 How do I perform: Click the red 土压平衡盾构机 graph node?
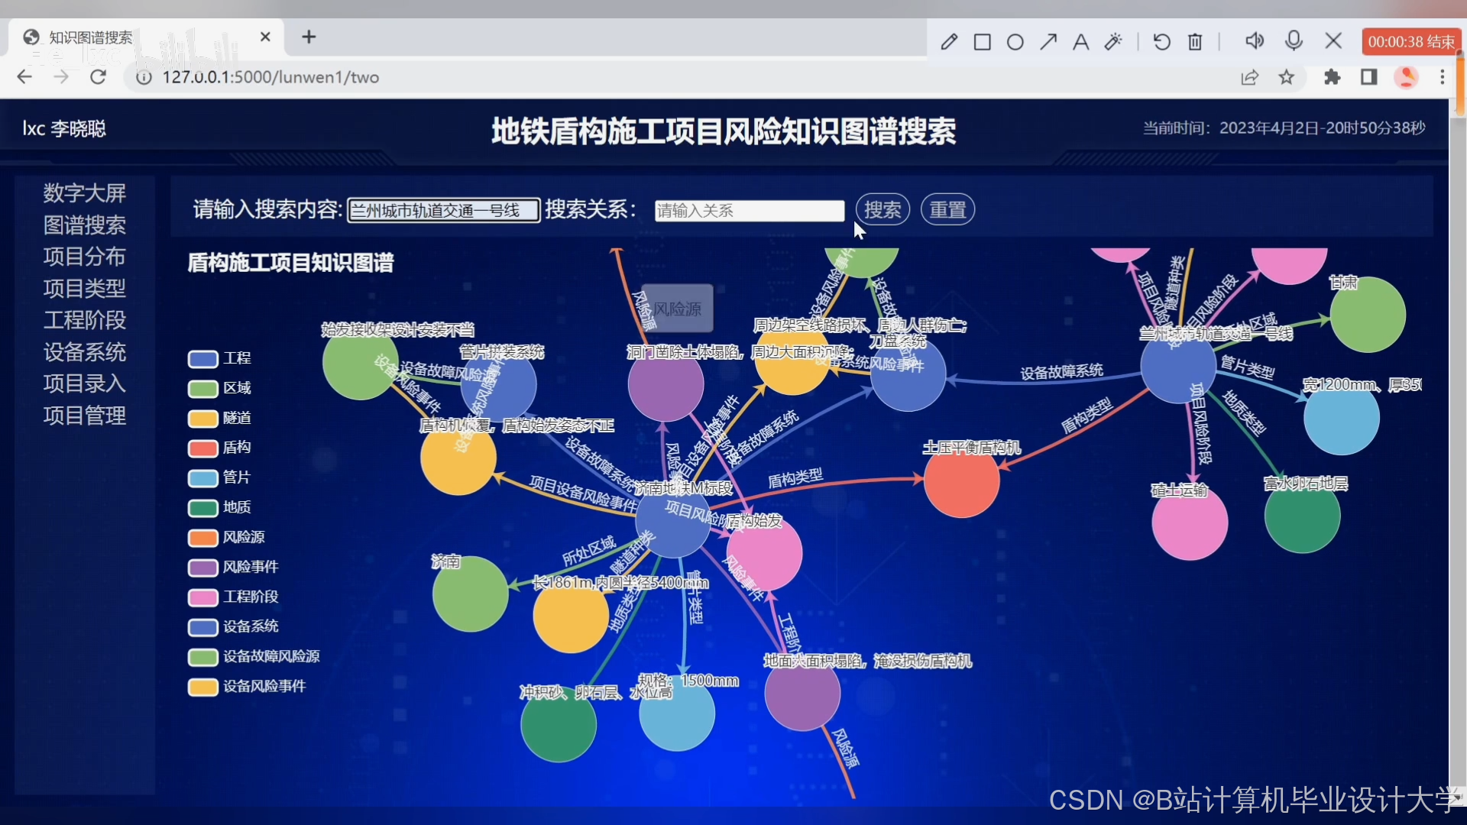pyautogui.click(x=961, y=481)
